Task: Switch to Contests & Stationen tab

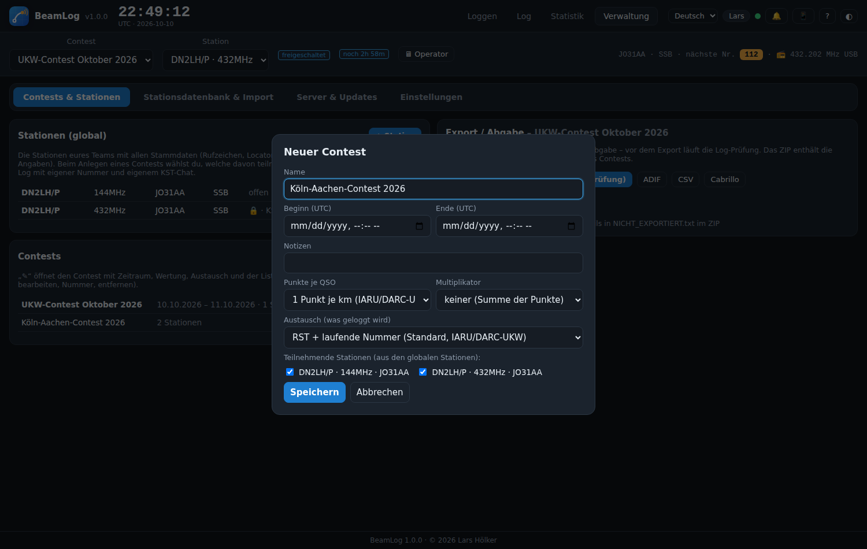Action: point(72,97)
